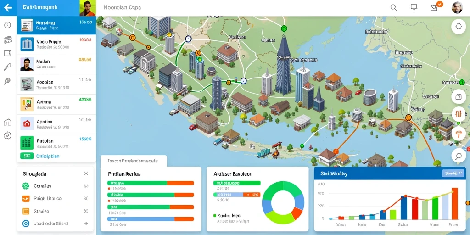The width and height of the screenshot is (470, 235).
Task: Open the mail icon with orange badge
Action: (x=434, y=8)
